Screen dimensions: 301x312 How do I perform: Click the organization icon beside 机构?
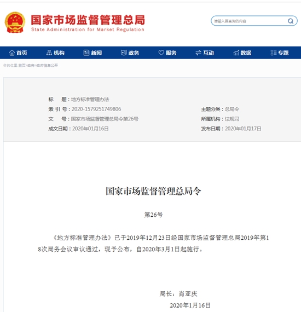point(49,53)
